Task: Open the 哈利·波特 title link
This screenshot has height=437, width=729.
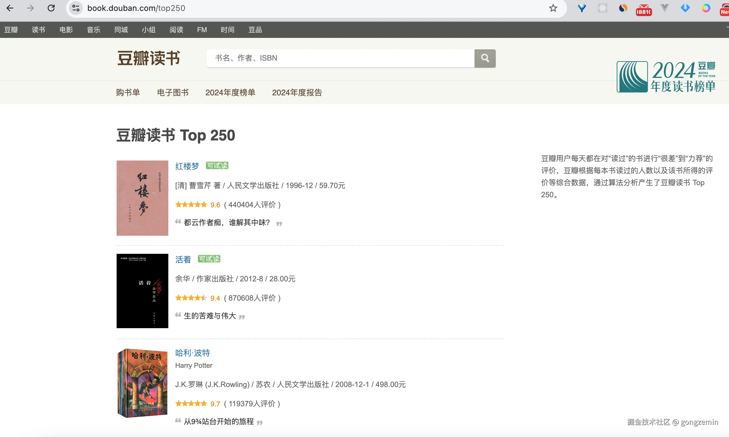Action: click(x=192, y=353)
